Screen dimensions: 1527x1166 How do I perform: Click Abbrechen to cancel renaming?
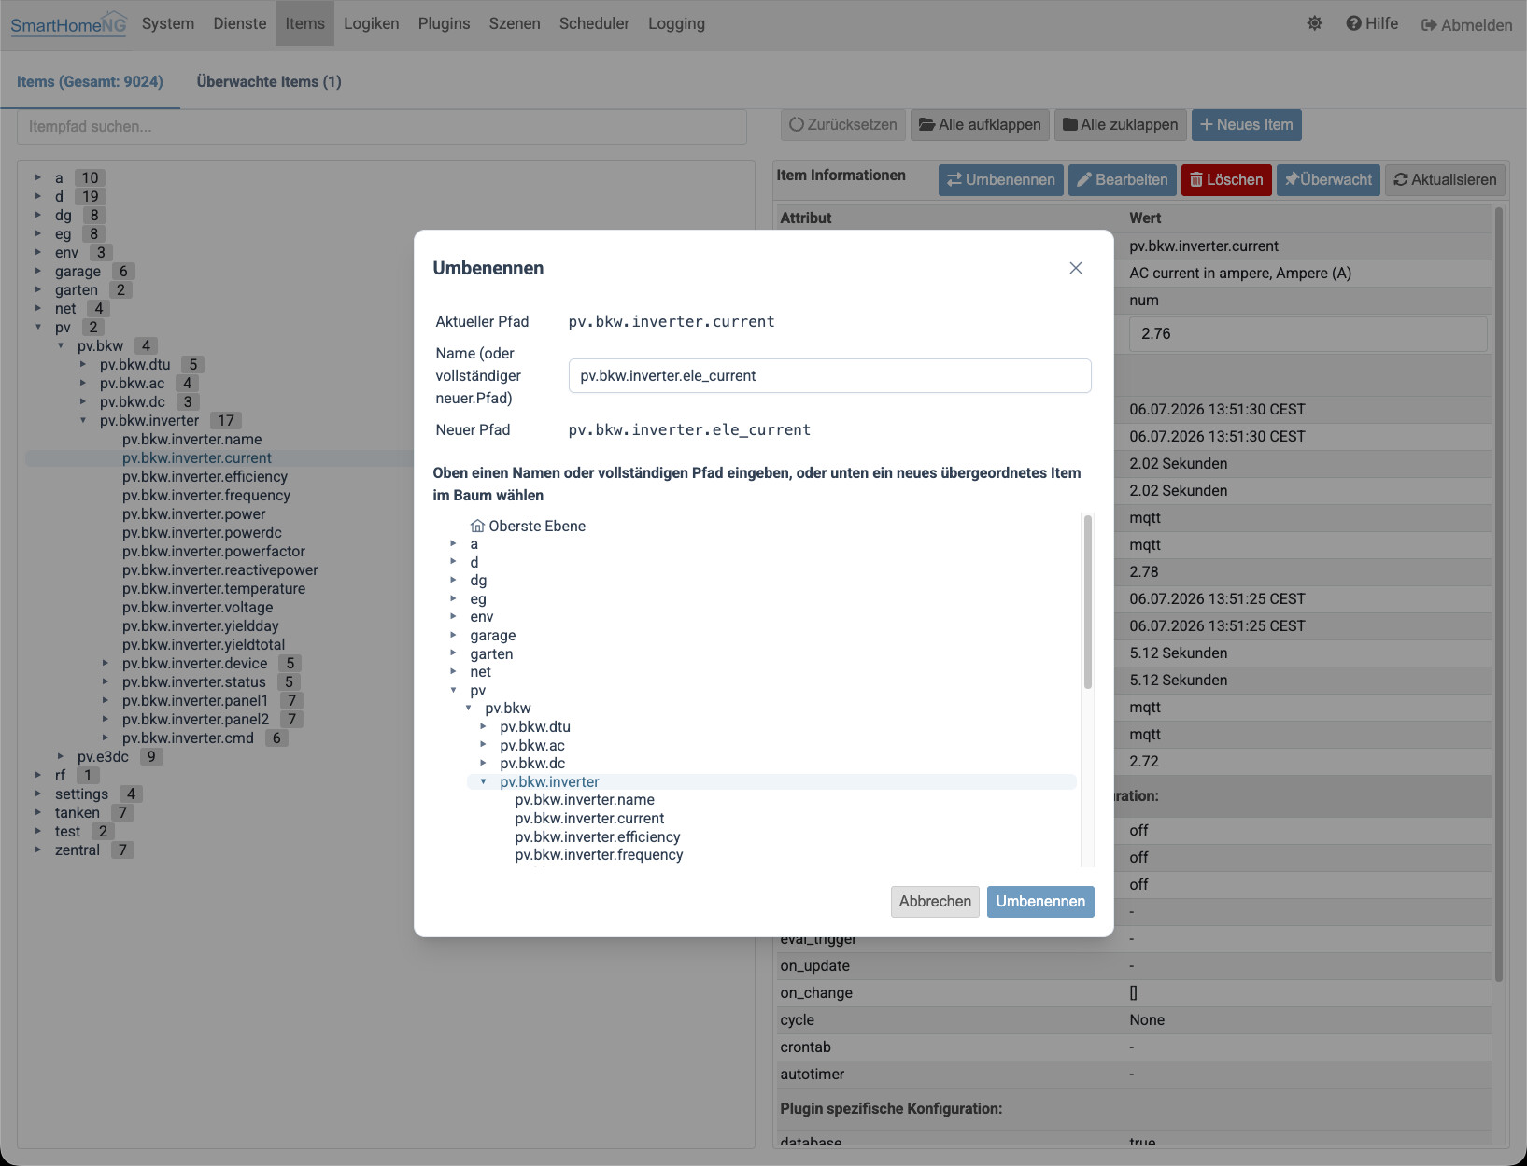pos(935,901)
